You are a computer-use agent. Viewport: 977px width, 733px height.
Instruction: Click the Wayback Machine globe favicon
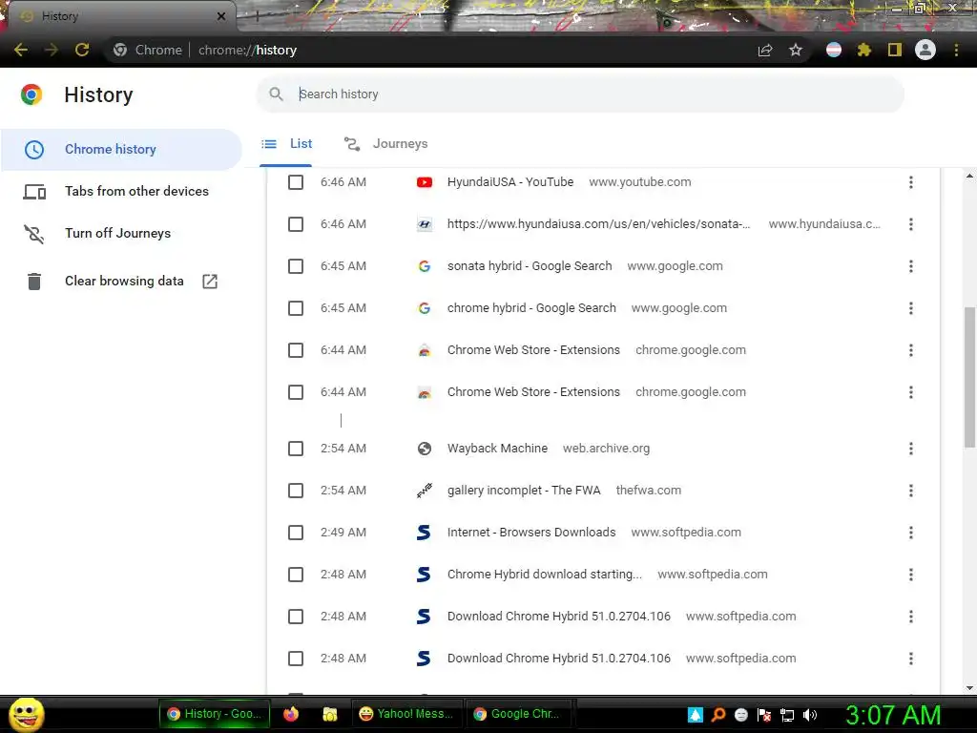click(x=425, y=449)
